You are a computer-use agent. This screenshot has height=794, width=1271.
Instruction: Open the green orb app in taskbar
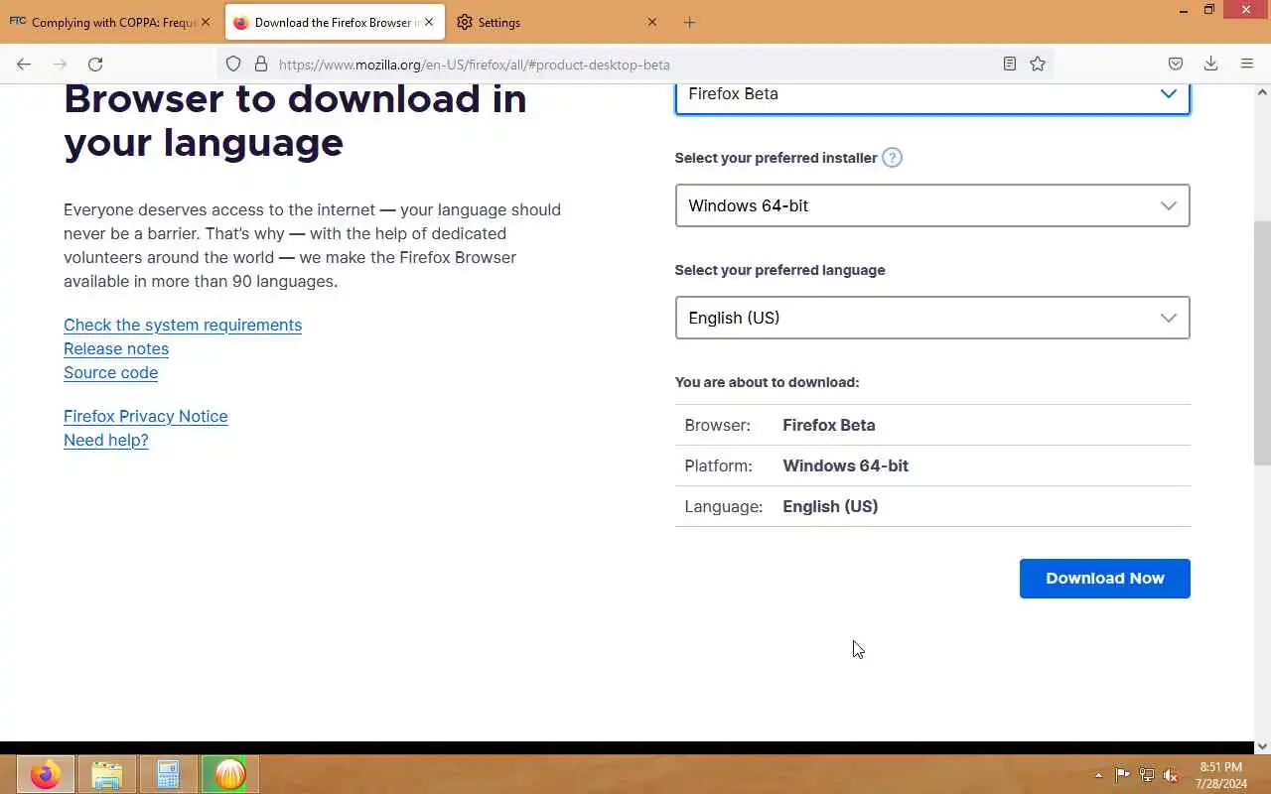[229, 774]
